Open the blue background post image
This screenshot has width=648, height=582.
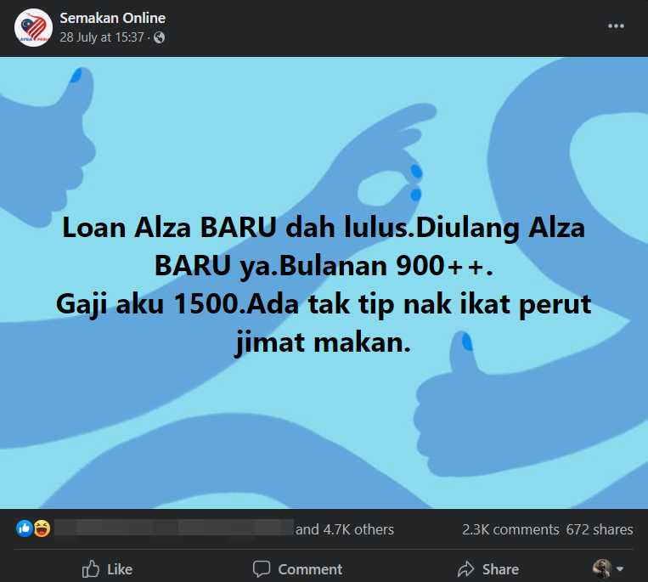click(x=324, y=283)
